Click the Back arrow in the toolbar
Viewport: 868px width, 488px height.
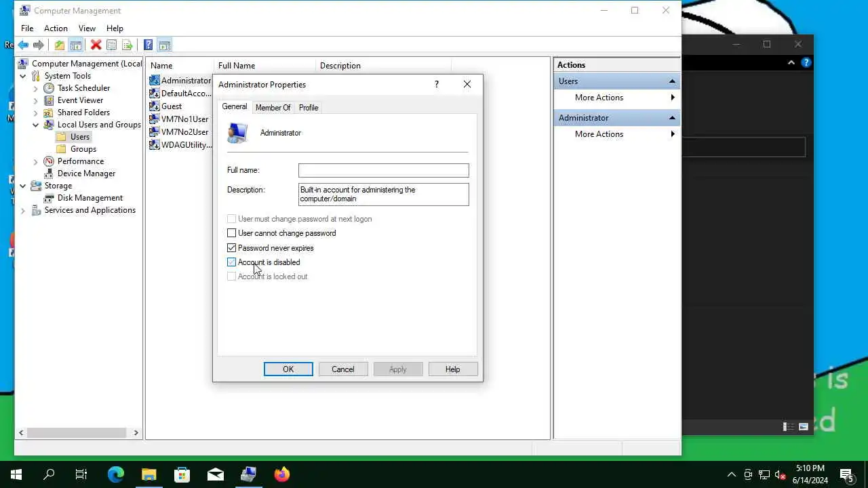[x=23, y=45]
